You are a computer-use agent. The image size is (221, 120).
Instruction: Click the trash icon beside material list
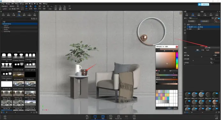(185, 33)
